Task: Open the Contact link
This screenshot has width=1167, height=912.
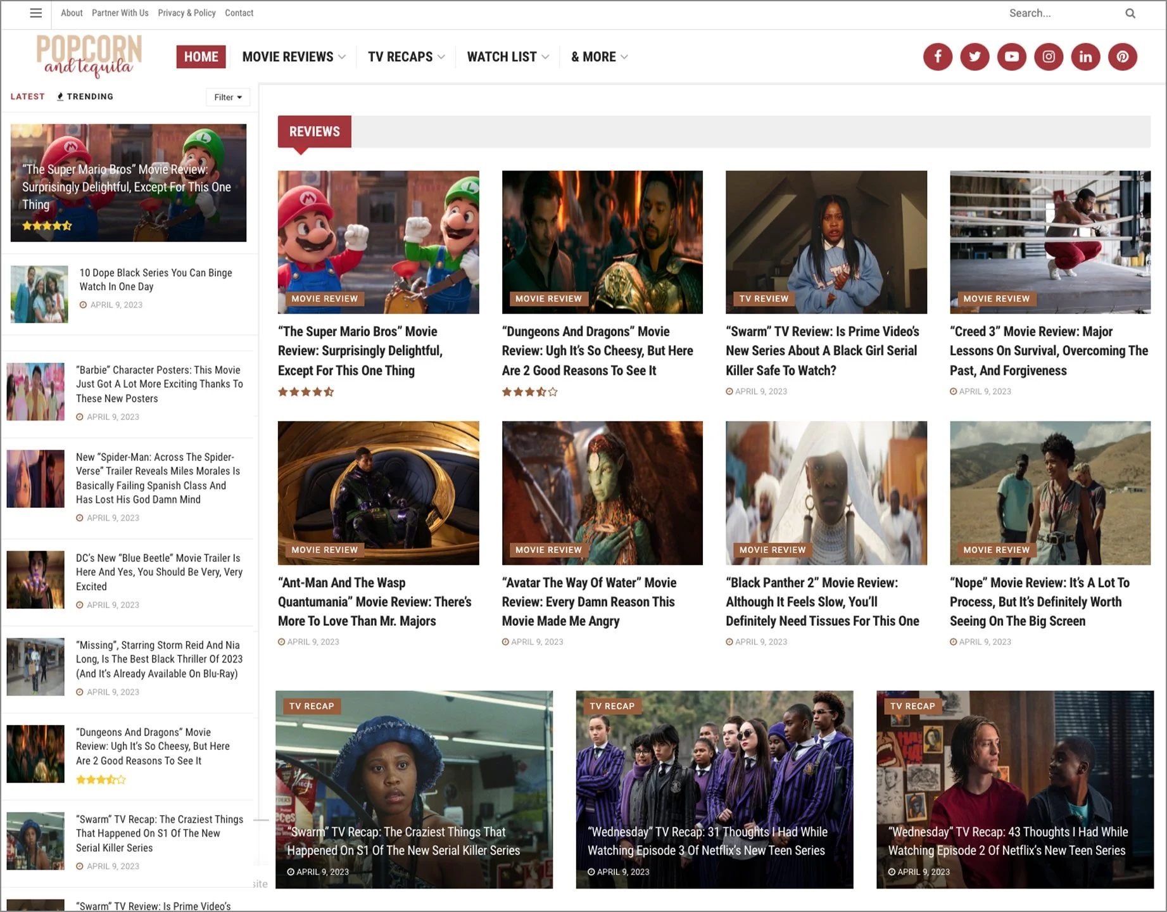Action: click(x=239, y=13)
